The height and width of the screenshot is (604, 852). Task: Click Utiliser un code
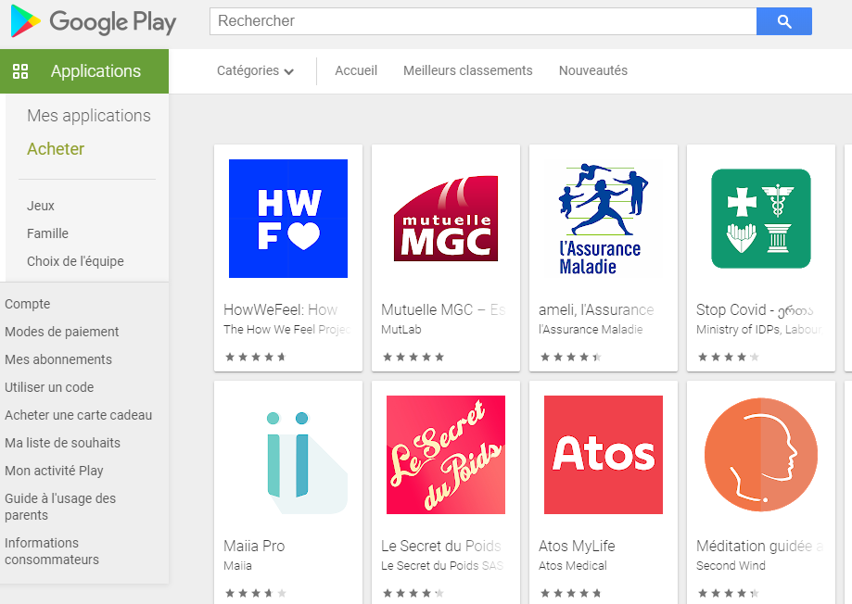point(49,387)
